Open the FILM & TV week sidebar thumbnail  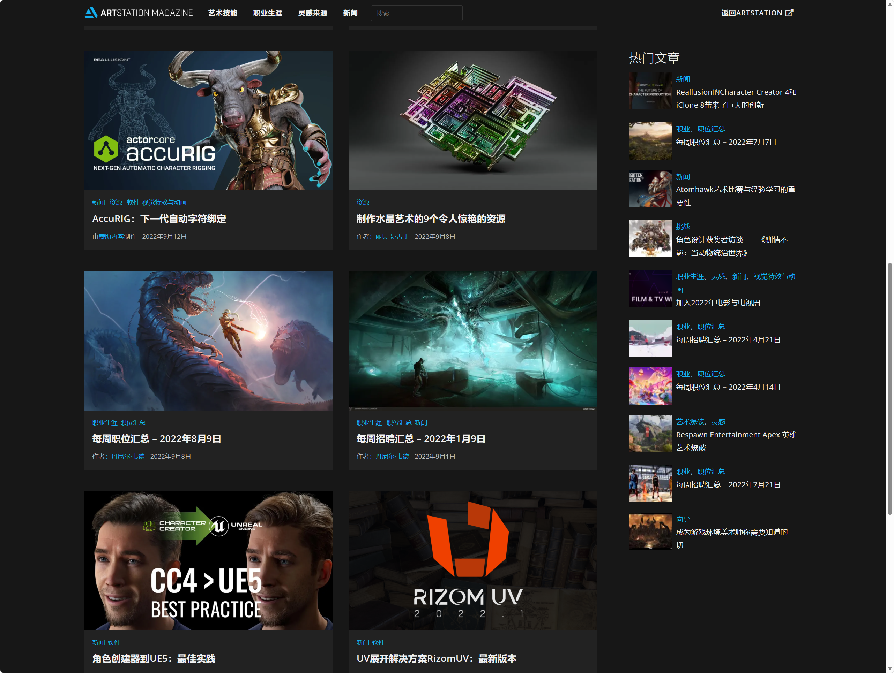(650, 288)
